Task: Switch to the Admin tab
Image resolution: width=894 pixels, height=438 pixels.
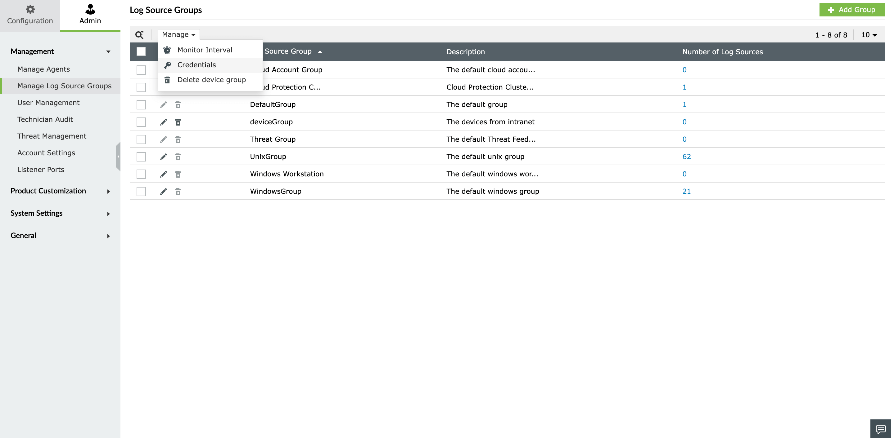Action: point(90,15)
